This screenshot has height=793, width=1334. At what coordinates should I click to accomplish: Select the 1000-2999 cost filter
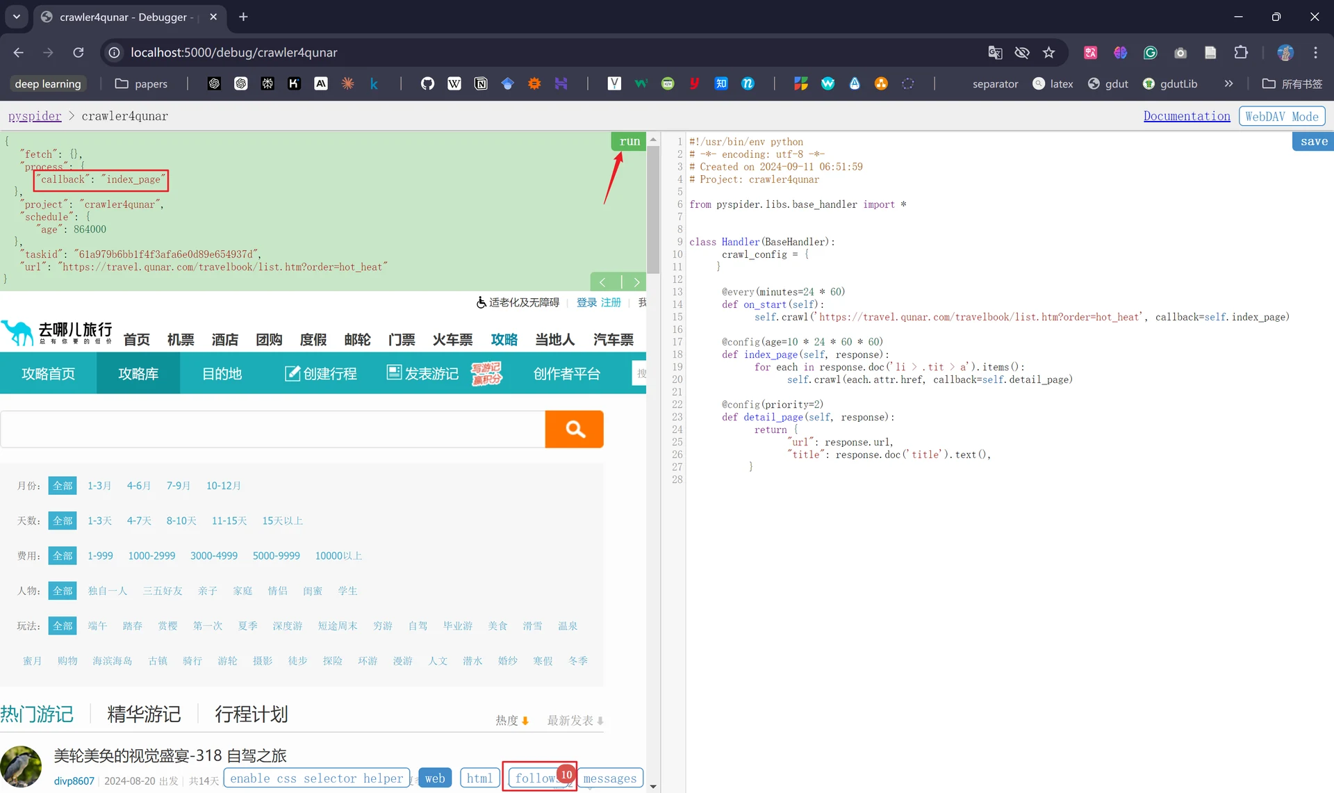coord(151,555)
